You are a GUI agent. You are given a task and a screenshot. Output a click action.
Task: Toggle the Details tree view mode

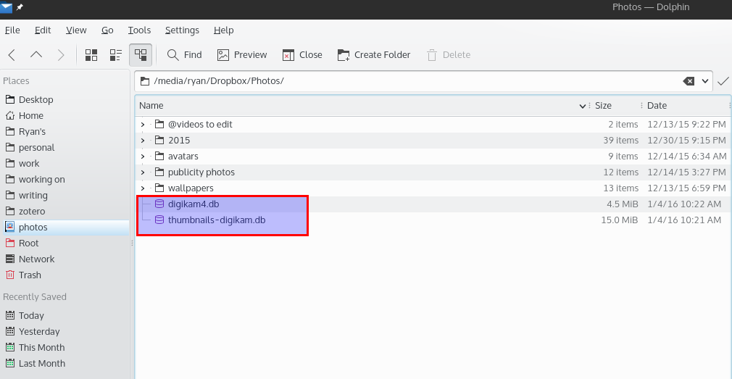click(141, 55)
